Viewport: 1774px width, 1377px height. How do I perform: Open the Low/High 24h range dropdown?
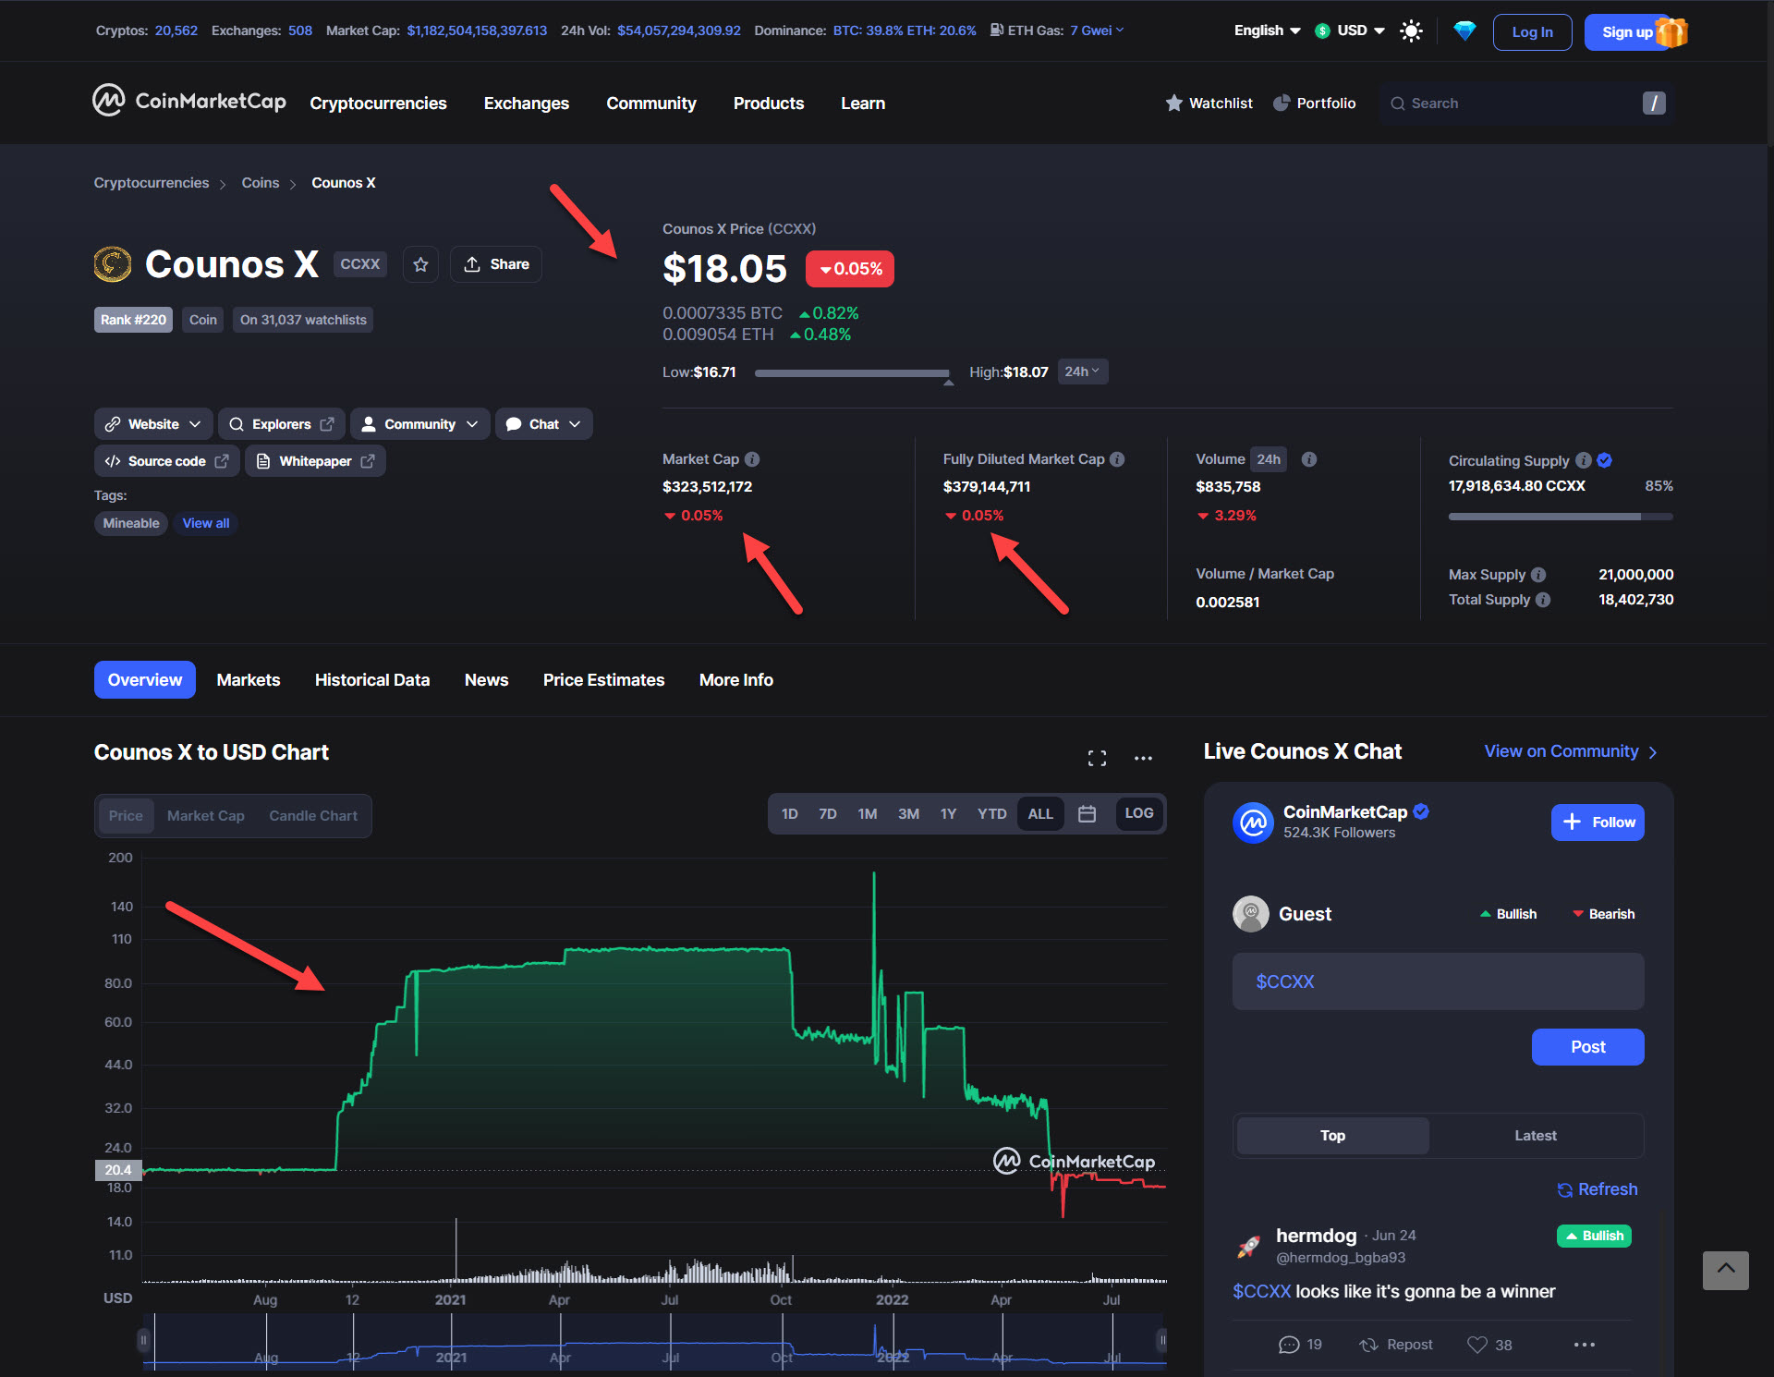(1082, 372)
